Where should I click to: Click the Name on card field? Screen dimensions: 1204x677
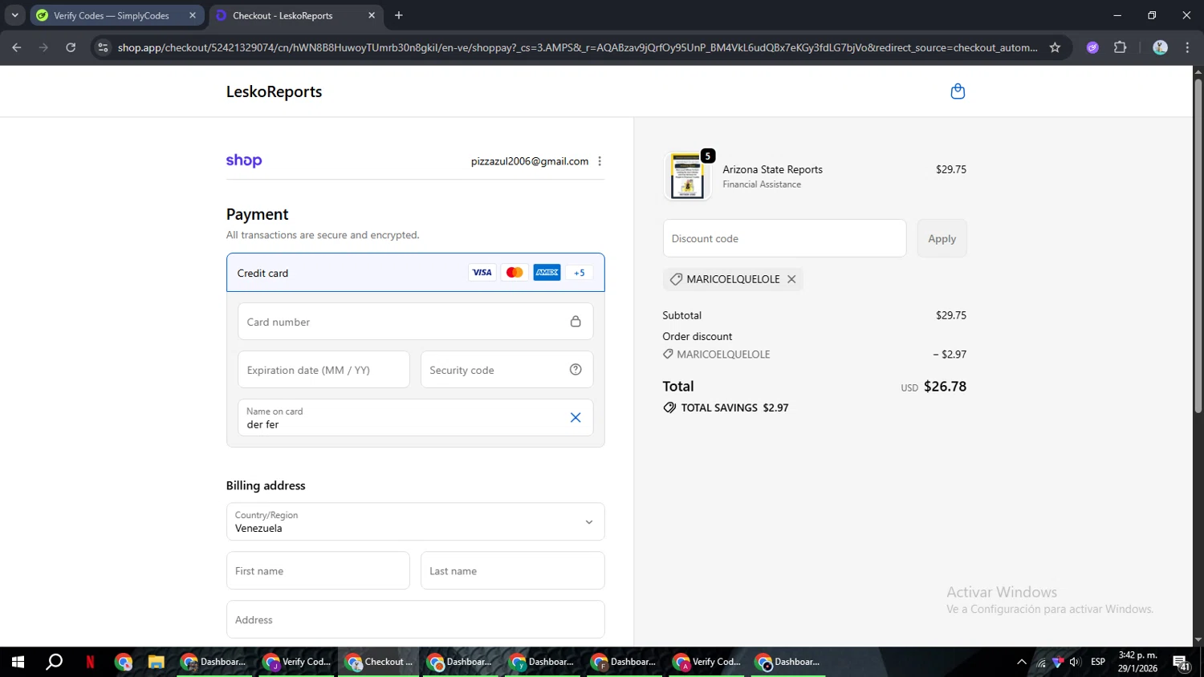415,417
